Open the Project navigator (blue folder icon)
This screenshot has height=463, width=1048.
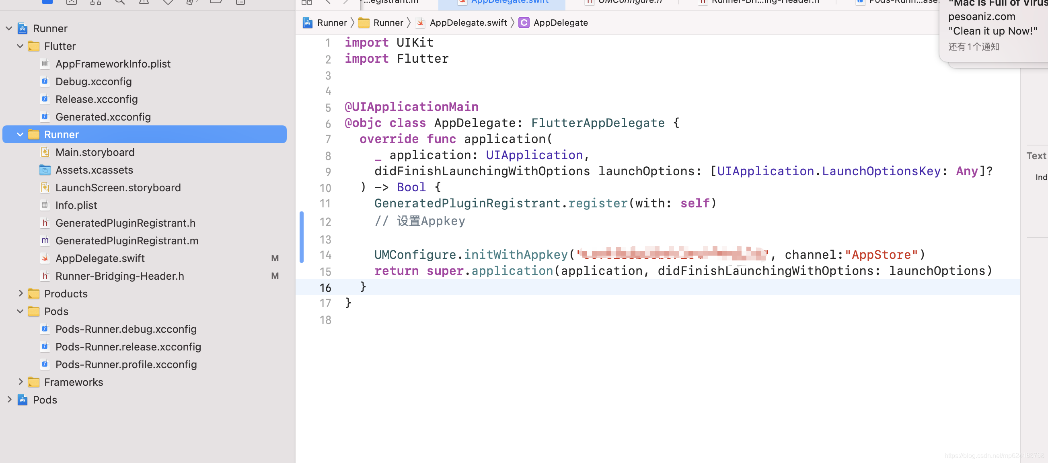[47, 2]
